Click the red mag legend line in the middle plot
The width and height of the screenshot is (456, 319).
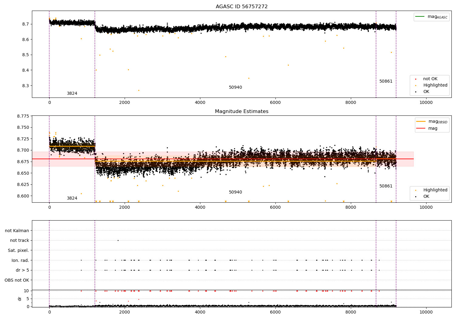pyautogui.click(x=421, y=128)
